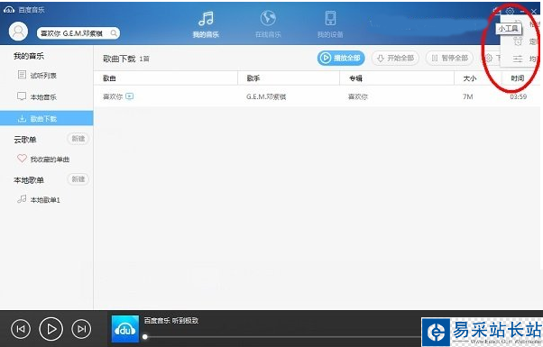Screen dimensions: 543x347
Task: Switch to 在线音乐 tab
Action: (x=268, y=23)
